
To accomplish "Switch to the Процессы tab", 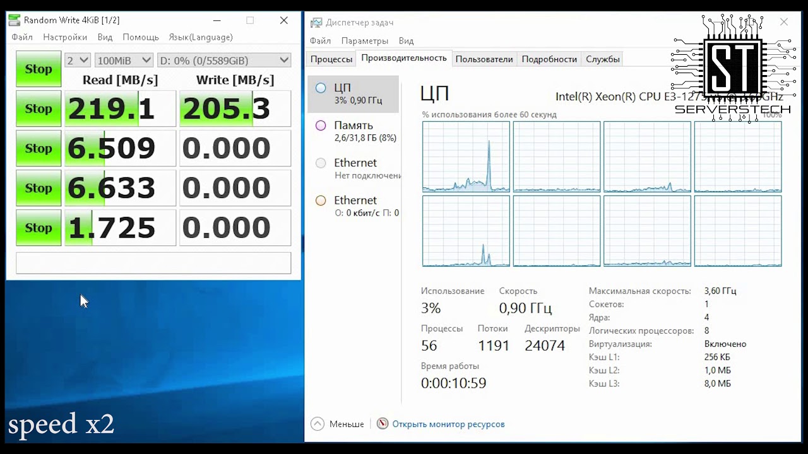I will (x=331, y=59).
